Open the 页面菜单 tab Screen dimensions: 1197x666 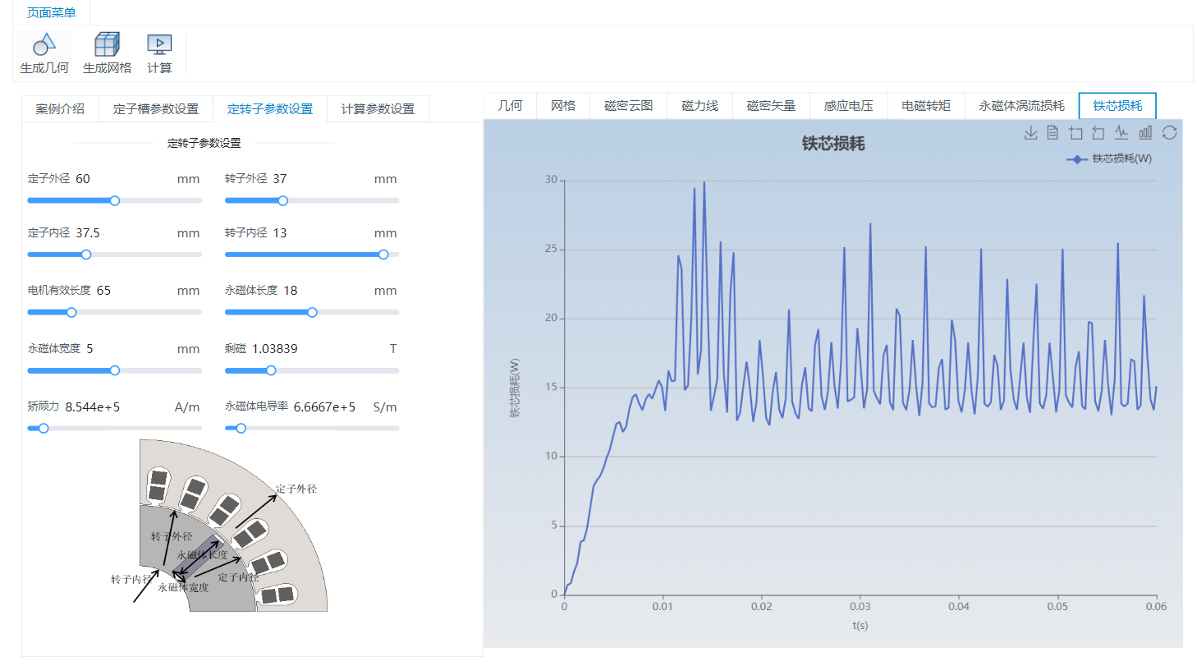tap(51, 12)
